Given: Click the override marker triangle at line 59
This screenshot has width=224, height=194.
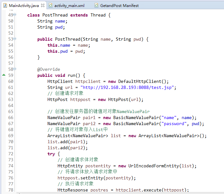Looking at the screenshot, I should [4, 75].
